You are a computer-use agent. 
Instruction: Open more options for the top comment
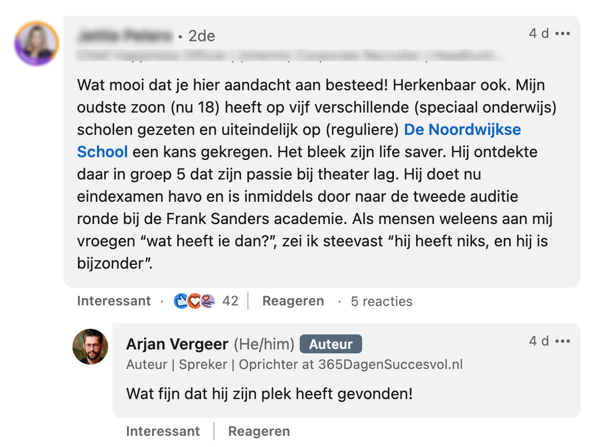tap(563, 33)
